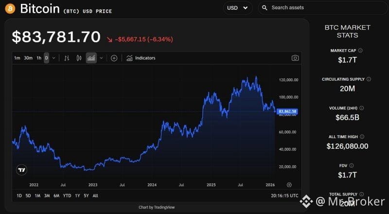Click the Search assets field
The height and width of the screenshot is (214, 389).
pos(322,8)
